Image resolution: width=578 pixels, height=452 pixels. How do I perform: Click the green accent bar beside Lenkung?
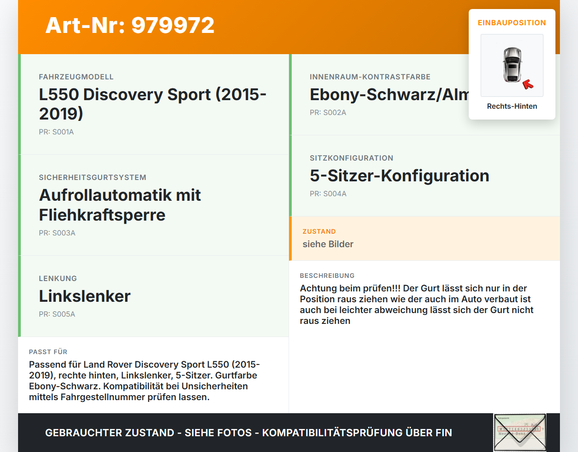(19, 296)
